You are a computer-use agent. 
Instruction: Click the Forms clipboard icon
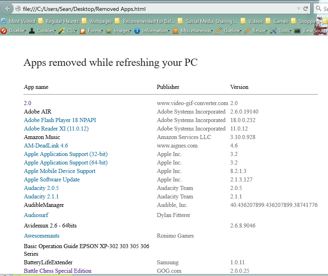tap(83, 31)
